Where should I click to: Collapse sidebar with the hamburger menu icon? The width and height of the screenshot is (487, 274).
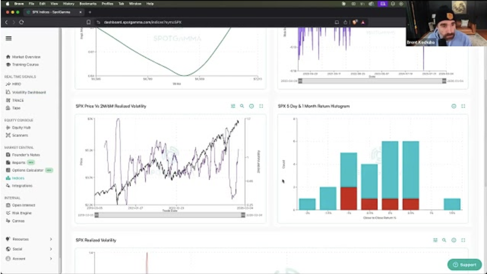[x=8, y=38]
